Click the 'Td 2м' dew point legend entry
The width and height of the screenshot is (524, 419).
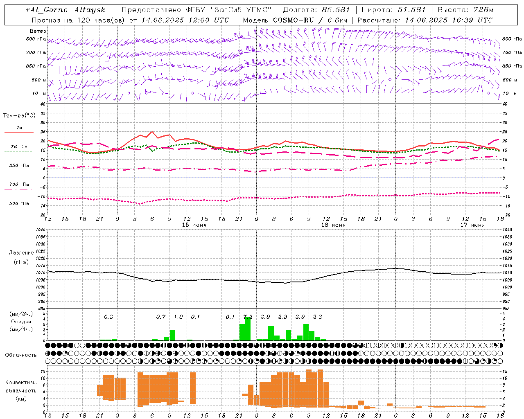point(19,146)
